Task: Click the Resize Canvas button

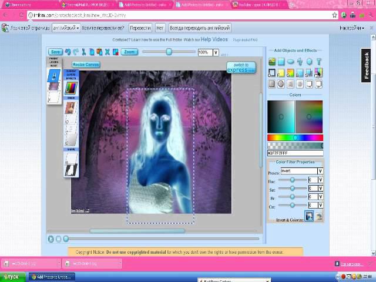Action: click(x=86, y=64)
